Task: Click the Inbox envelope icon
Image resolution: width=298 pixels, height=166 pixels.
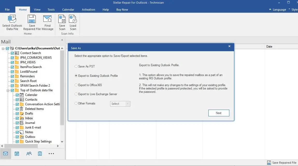Action: [22, 118]
